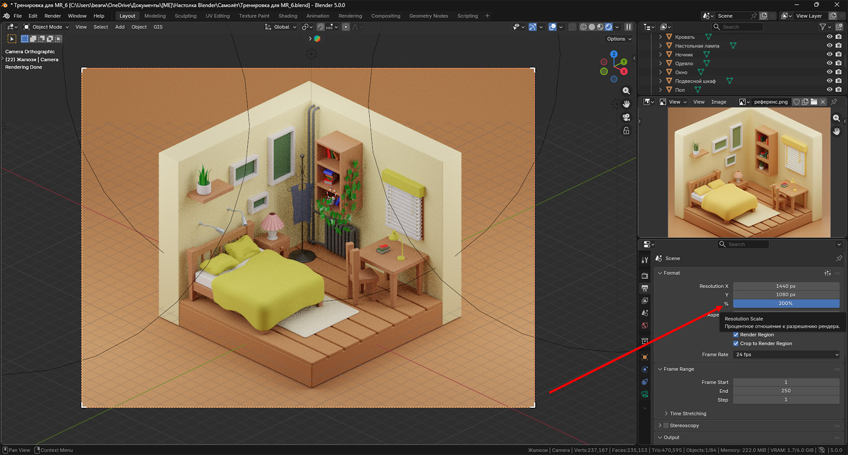The height and width of the screenshot is (455, 848).
Task: Open the Frame Rate dropdown
Action: coord(787,354)
